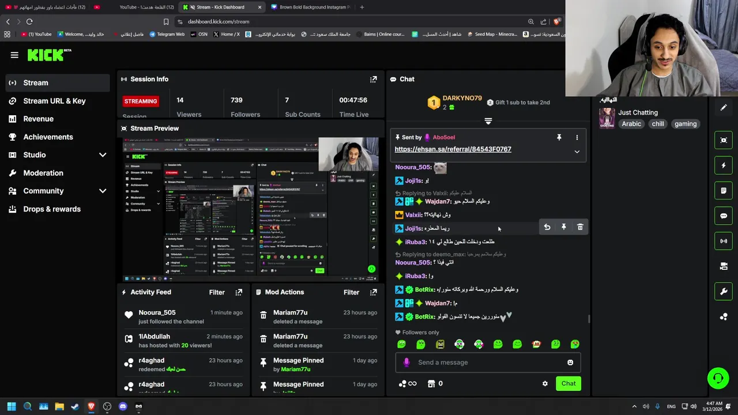Open the shop icon showing 0
Viewport: 738px width, 415px height.
point(435,383)
